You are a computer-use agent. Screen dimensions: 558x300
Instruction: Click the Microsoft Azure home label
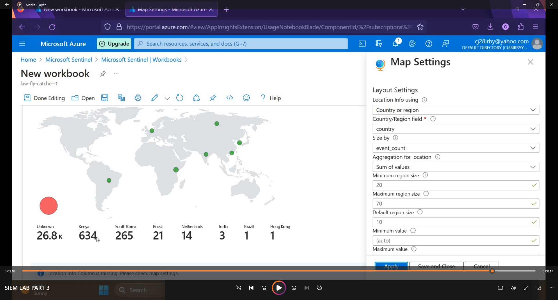[63, 44]
